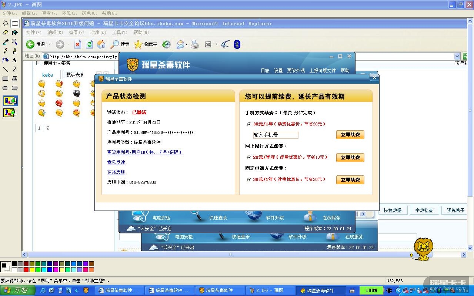Open Paint's 图像(I) menu
This screenshot has height=296, width=474.
coord(70,13)
